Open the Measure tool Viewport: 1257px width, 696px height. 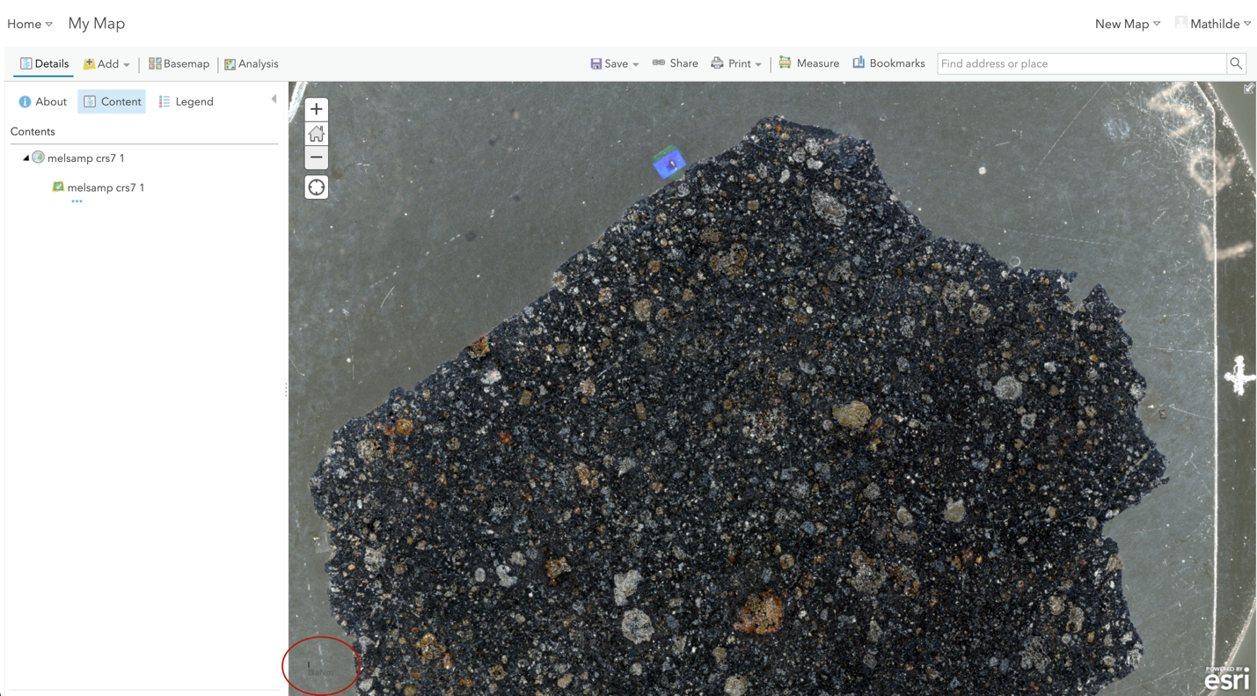coord(808,63)
